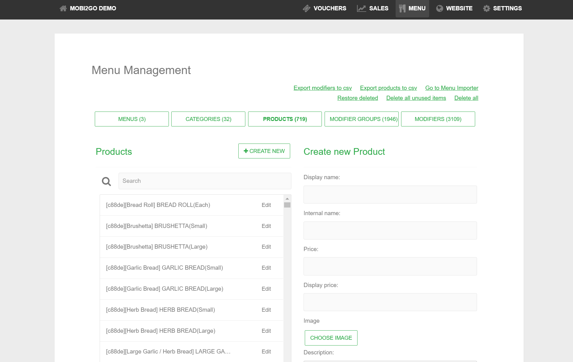The image size is (573, 362).
Task: Click into the product Search box
Action: [205, 181]
